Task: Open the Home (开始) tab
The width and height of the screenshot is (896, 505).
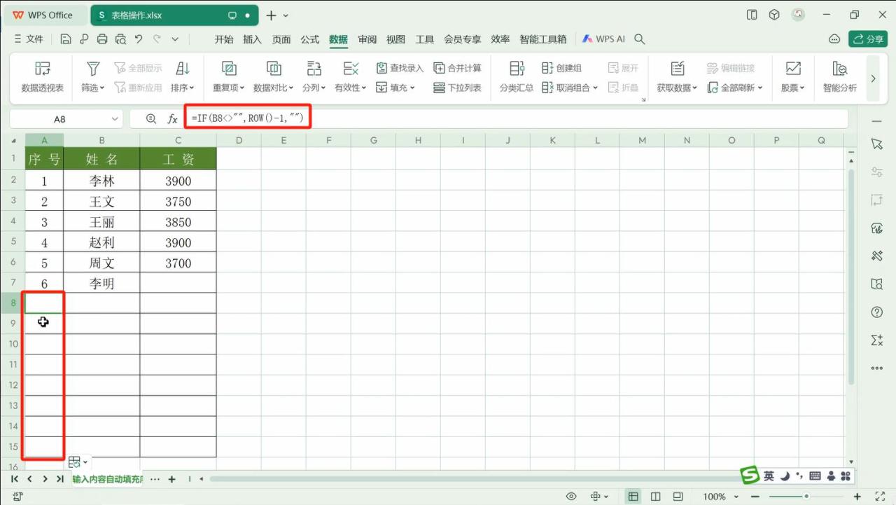Action: tap(224, 39)
